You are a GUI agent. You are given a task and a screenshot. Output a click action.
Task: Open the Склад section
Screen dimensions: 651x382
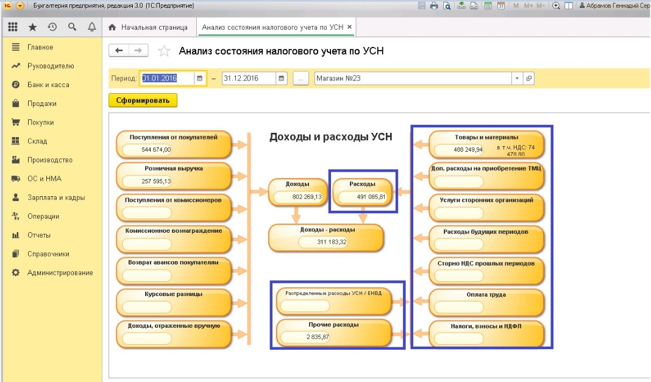click(x=37, y=141)
